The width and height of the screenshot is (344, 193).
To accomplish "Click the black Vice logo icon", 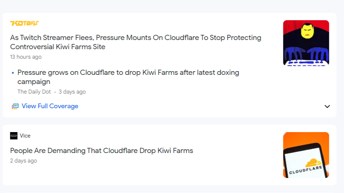I will pos(14,136).
